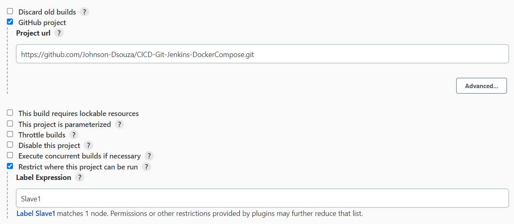Open help for Restrict where project runs
Image resolution: width=514 pixels, height=224 pixels.
click(146, 167)
